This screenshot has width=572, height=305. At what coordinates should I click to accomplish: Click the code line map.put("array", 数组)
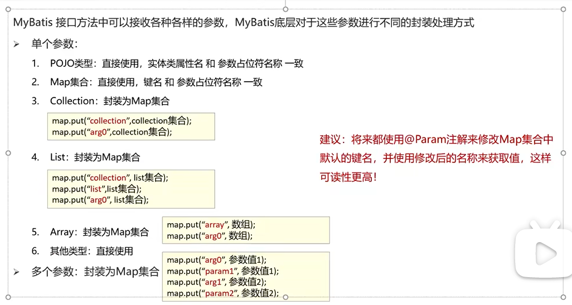click(x=211, y=224)
